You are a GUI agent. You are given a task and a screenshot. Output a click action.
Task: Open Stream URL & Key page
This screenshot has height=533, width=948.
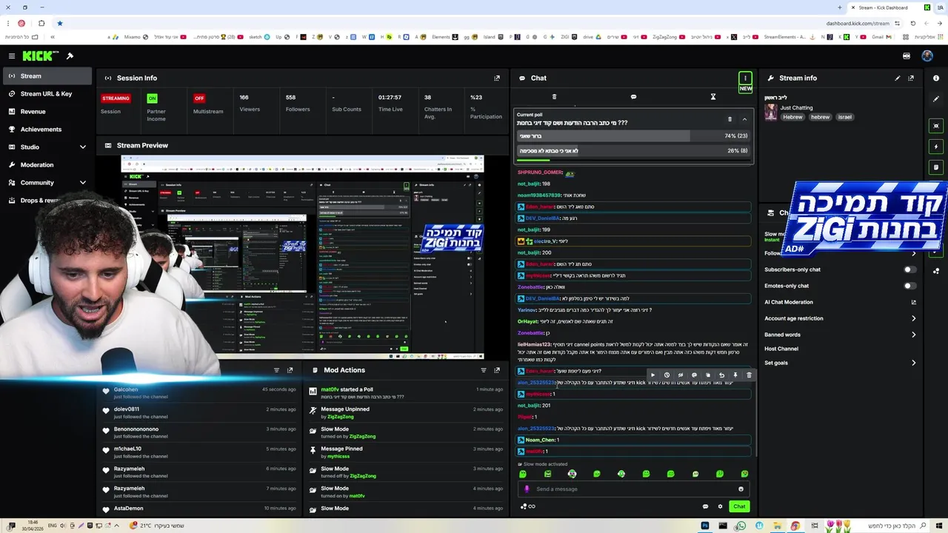point(47,93)
